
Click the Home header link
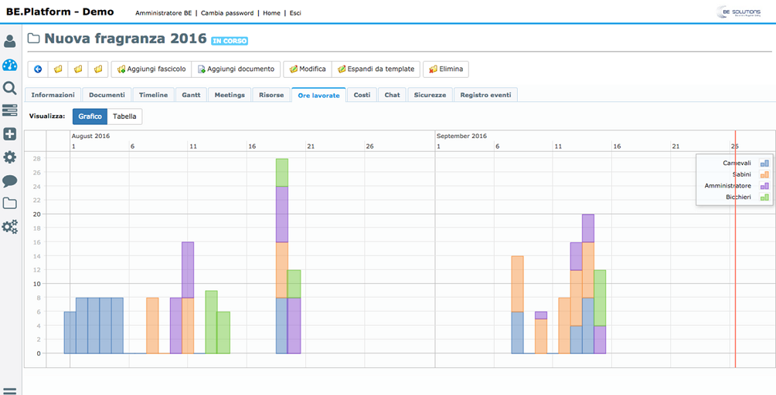click(x=271, y=13)
